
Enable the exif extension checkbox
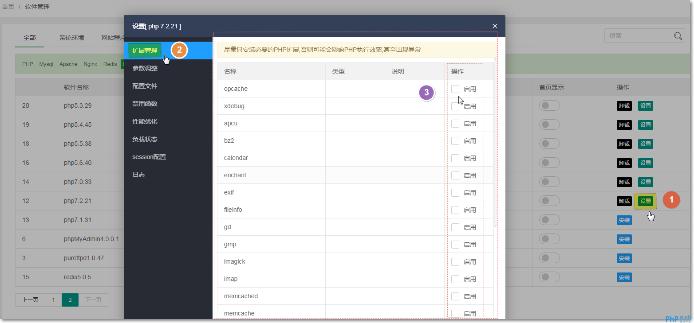click(x=455, y=192)
